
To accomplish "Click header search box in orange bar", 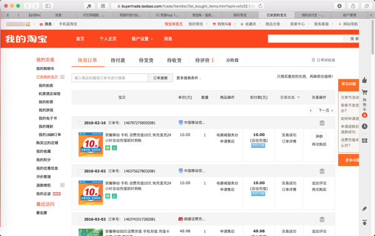I will pos(306,39).
